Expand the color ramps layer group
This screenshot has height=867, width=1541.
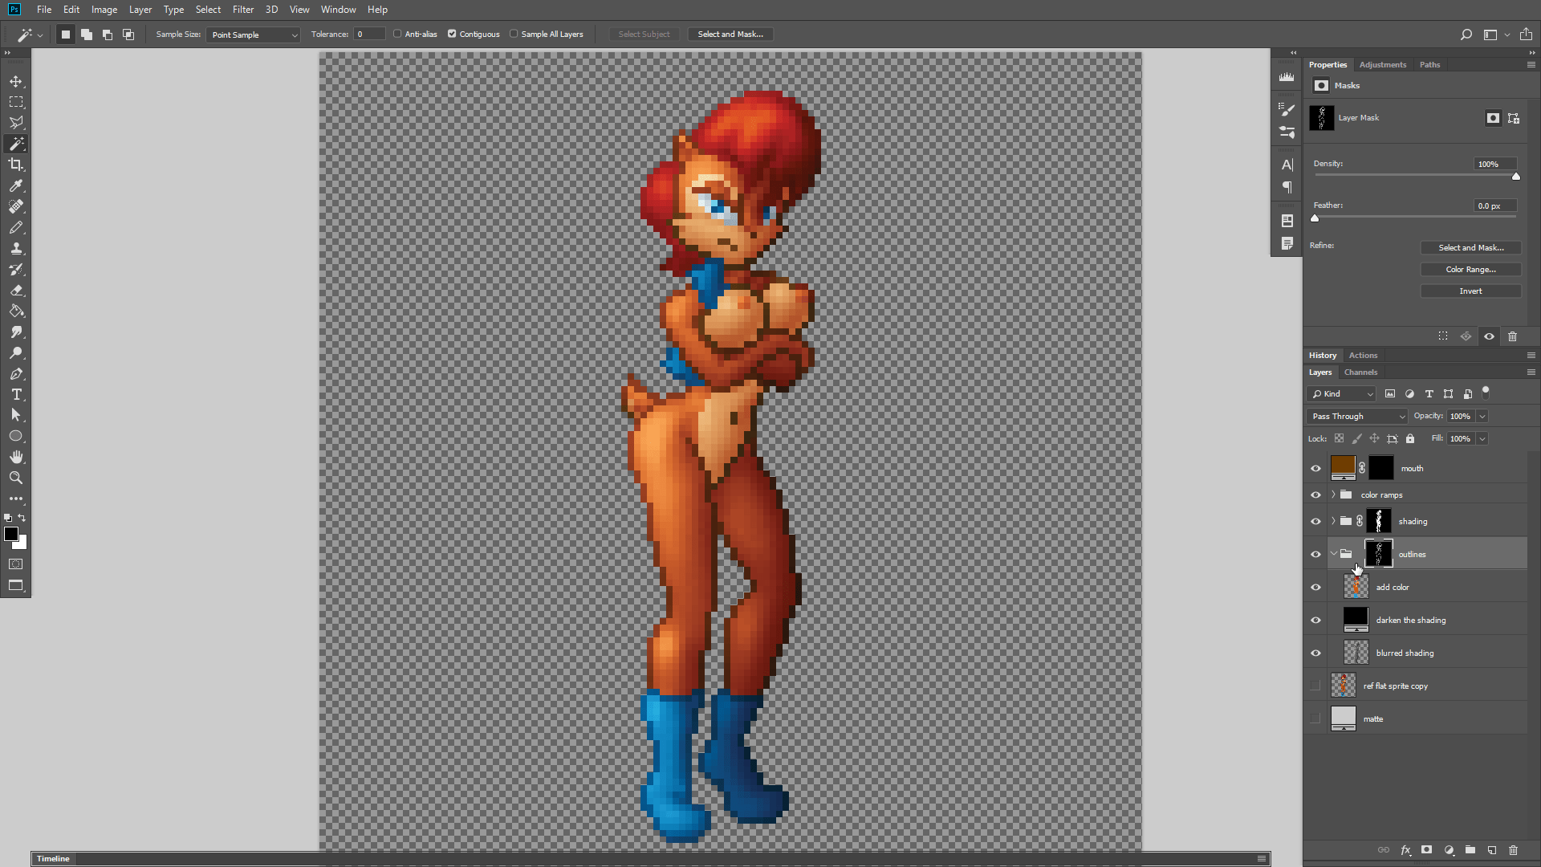(x=1333, y=495)
